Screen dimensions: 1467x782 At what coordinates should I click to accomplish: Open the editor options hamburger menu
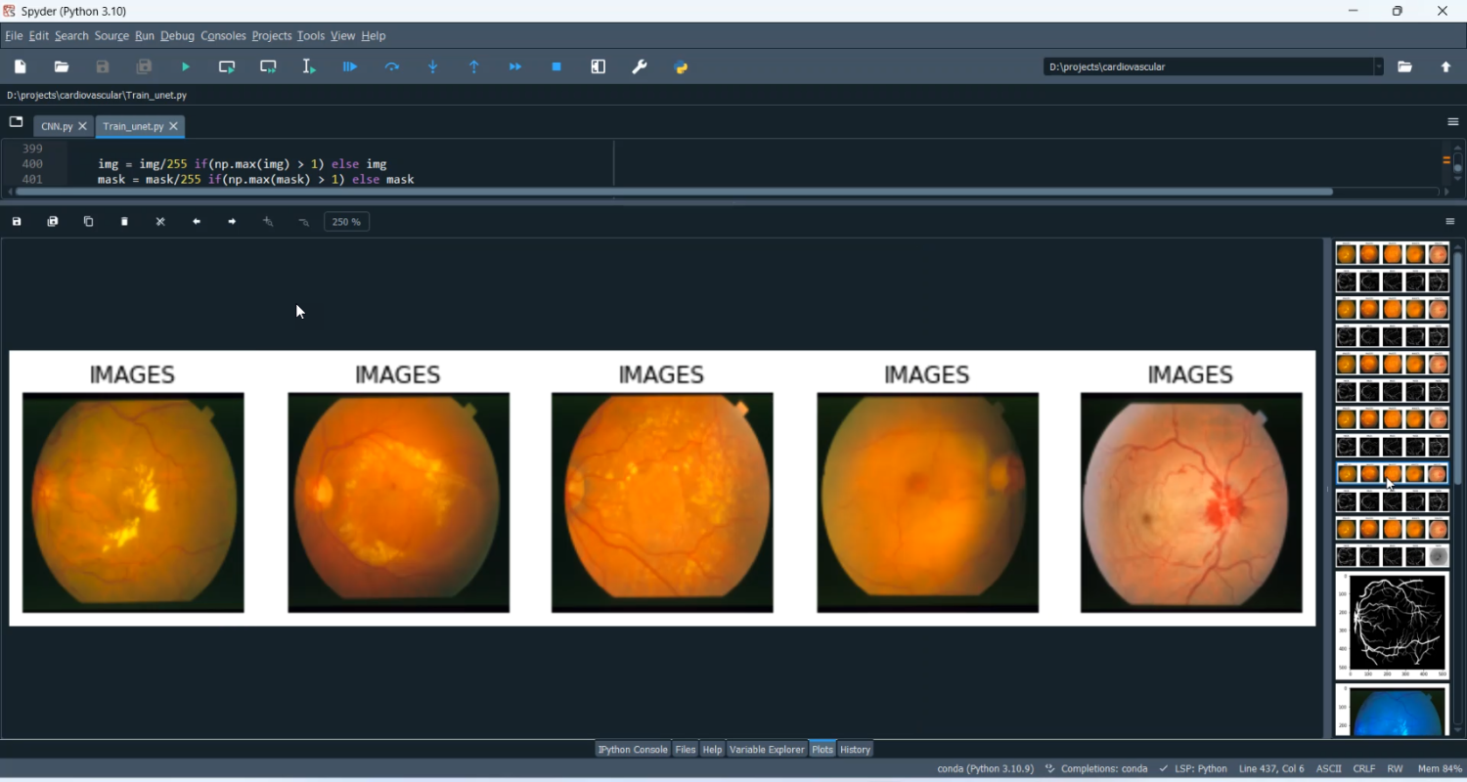point(1453,121)
